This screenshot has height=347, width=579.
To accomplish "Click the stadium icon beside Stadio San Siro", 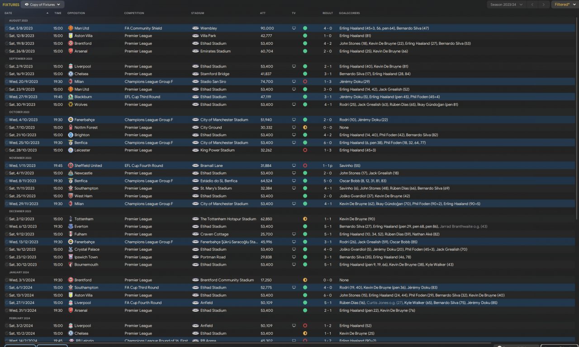I will click(195, 81).
